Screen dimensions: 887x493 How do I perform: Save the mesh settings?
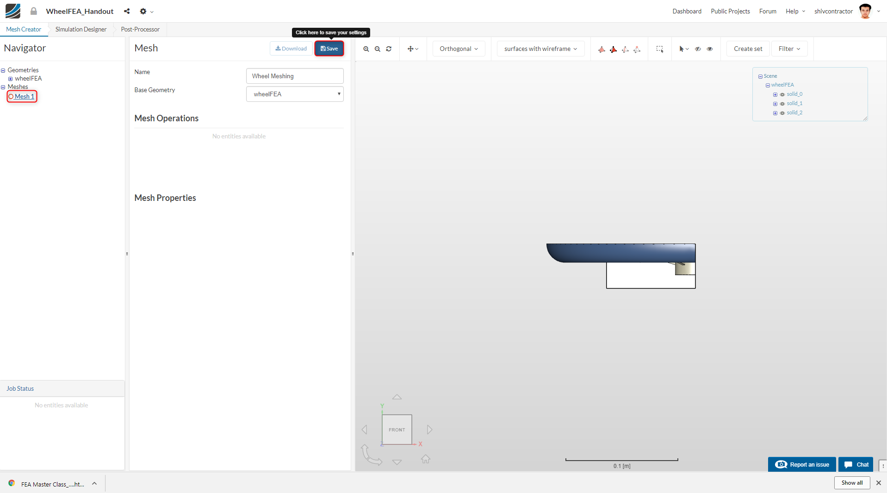[x=329, y=49]
